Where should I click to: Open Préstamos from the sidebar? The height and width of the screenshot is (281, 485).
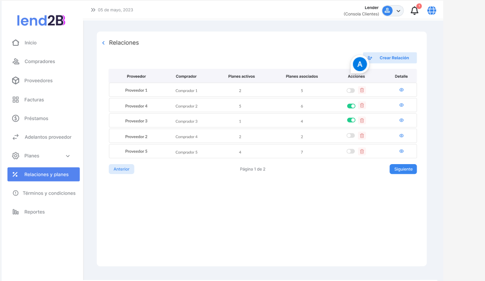click(x=36, y=118)
